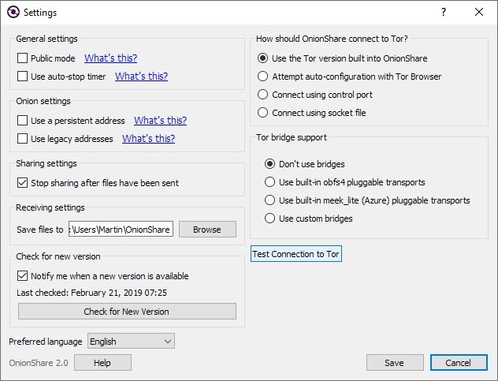Screen dimensions: 498x381
Task: Click the Save files to path field
Action: pyautogui.click(x=121, y=230)
